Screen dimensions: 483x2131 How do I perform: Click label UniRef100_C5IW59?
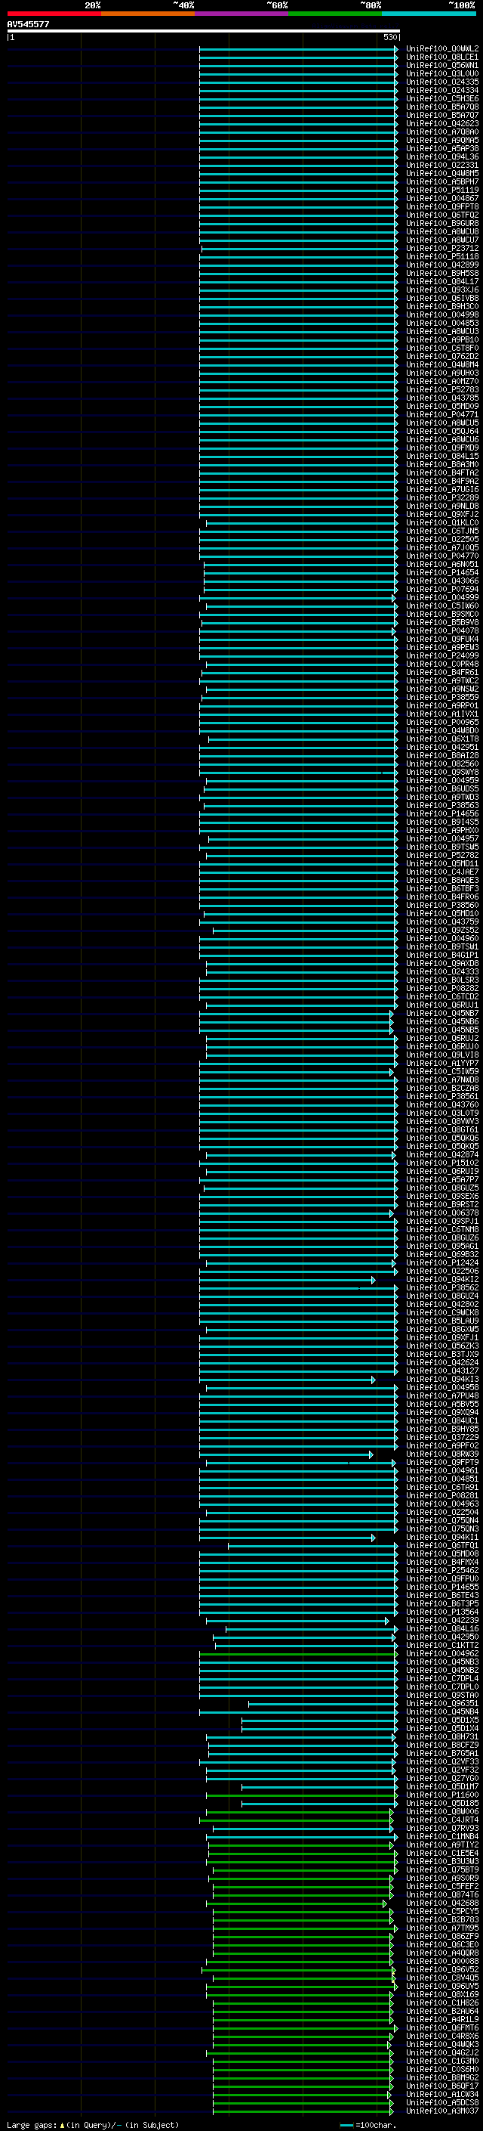[442, 1071]
